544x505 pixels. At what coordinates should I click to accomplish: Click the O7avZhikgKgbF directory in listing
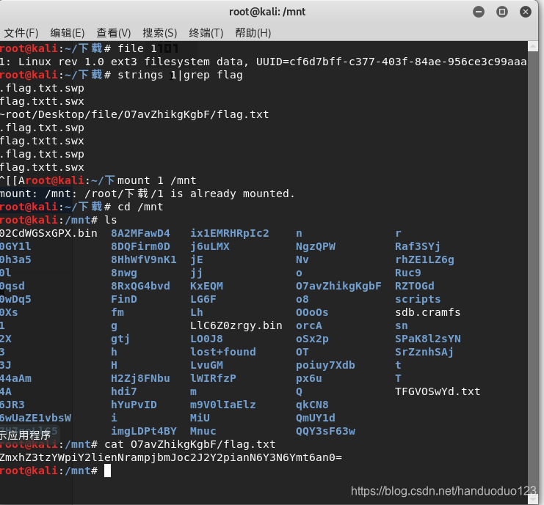338,286
